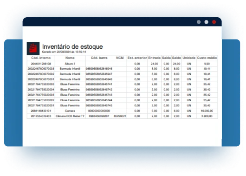
Task: Click the red logo beside Inventário de estoque
Action: tap(33, 48)
